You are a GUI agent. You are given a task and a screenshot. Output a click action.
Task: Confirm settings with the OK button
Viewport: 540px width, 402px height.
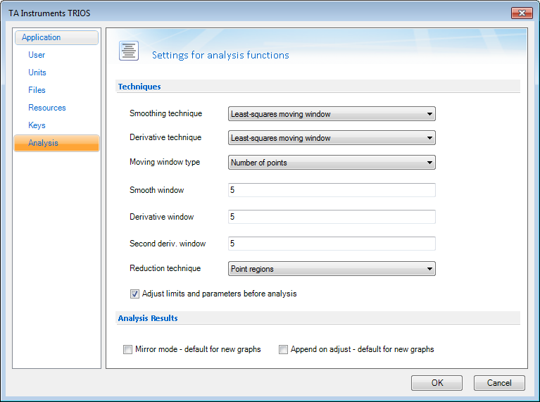click(x=437, y=383)
